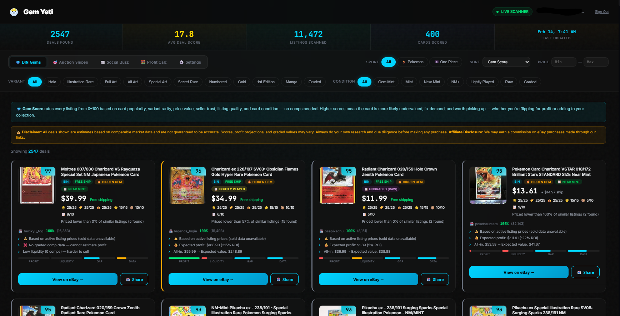Filter sport by Pokemon
The width and height of the screenshot is (620, 316).
[413, 62]
